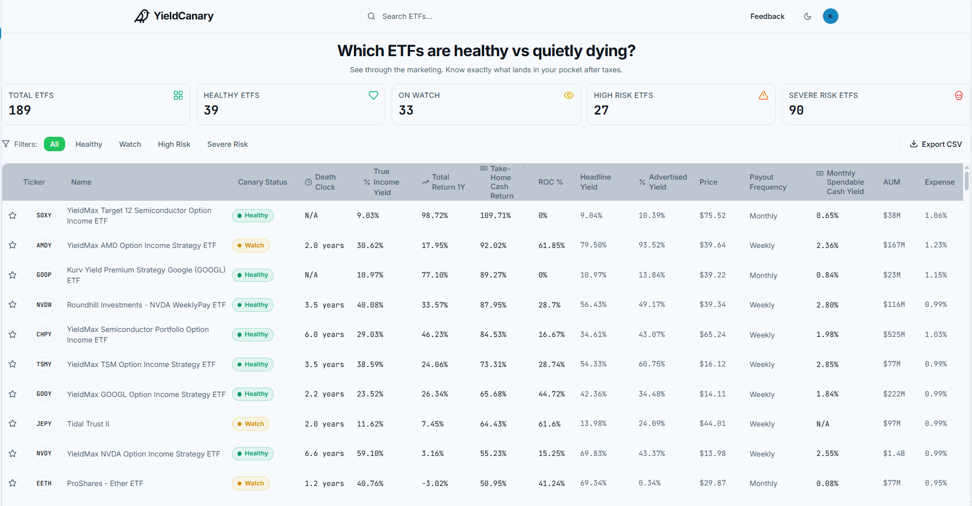Open the Feedback link

767,16
